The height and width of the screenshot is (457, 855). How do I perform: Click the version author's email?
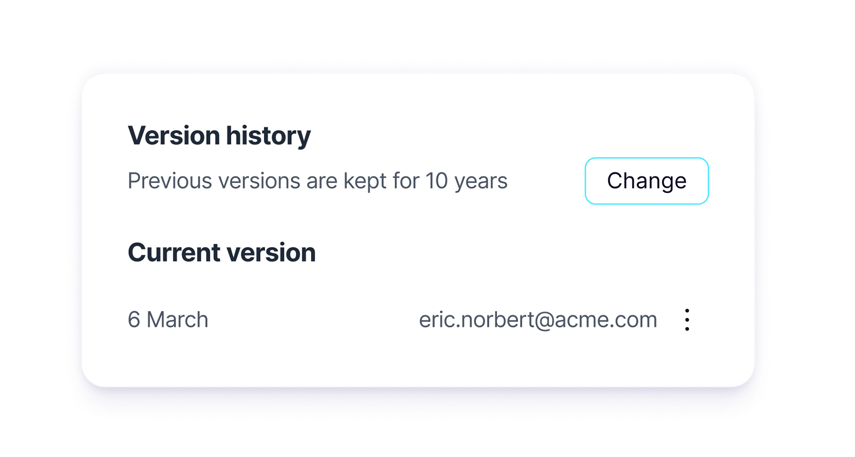[x=538, y=320]
